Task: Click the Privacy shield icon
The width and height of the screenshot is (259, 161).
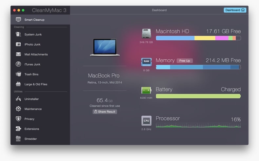Action: click(x=18, y=119)
